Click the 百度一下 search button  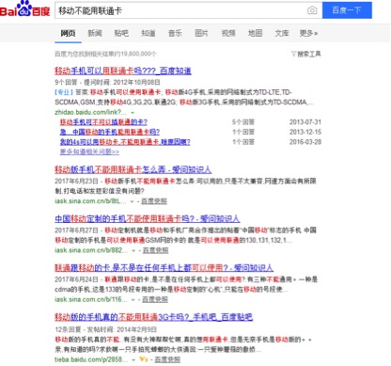coord(347,10)
